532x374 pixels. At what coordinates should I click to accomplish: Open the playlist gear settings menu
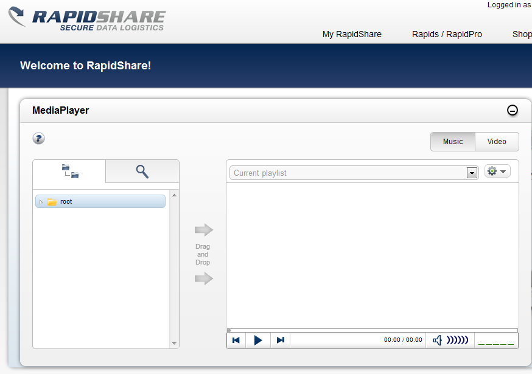coord(497,171)
